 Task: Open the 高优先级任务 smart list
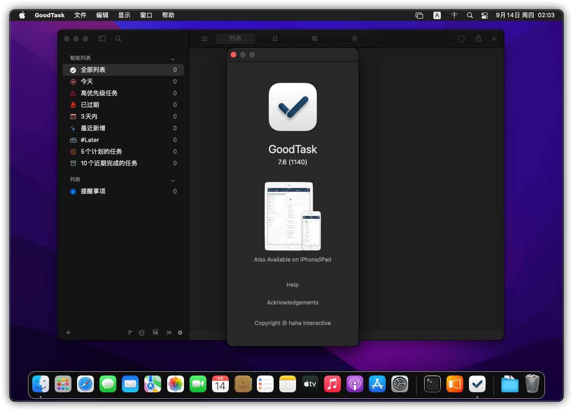[123, 93]
